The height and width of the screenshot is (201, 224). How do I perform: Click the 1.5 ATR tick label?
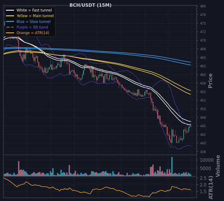point(203,192)
